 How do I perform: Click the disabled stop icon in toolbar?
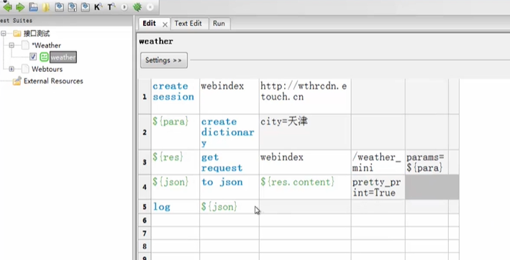click(150, 6)
